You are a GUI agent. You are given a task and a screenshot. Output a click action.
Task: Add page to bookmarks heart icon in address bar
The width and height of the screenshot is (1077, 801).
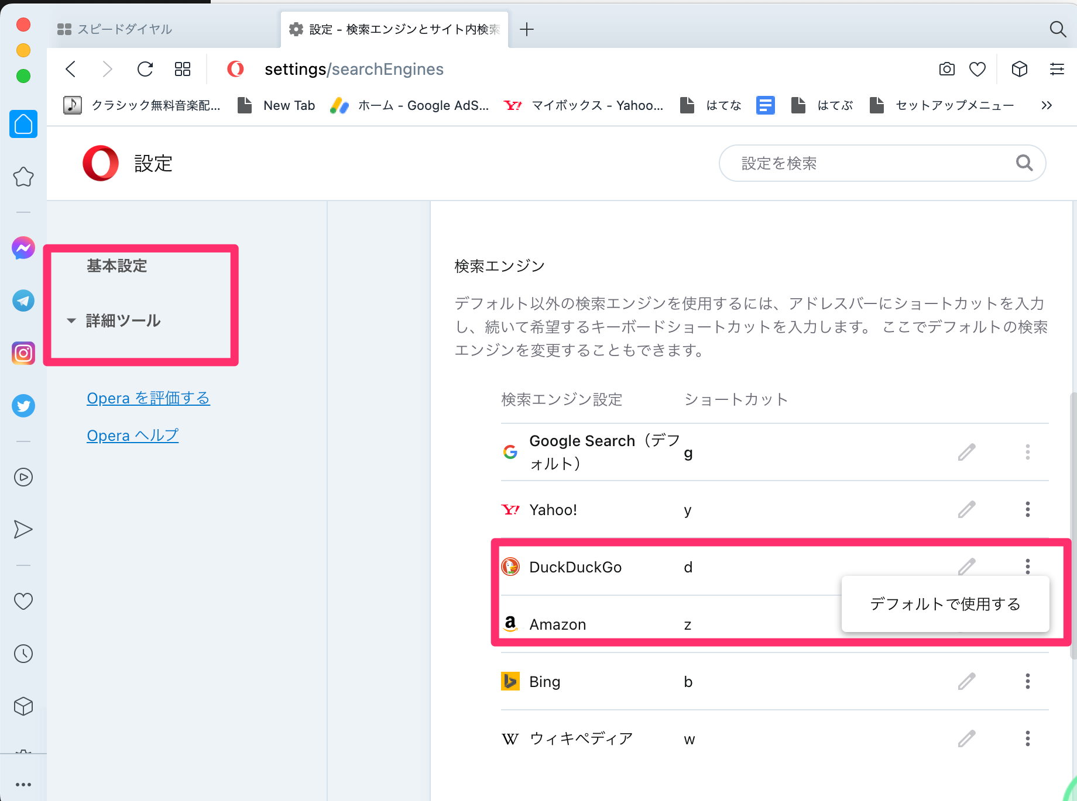tap(977, 69)
